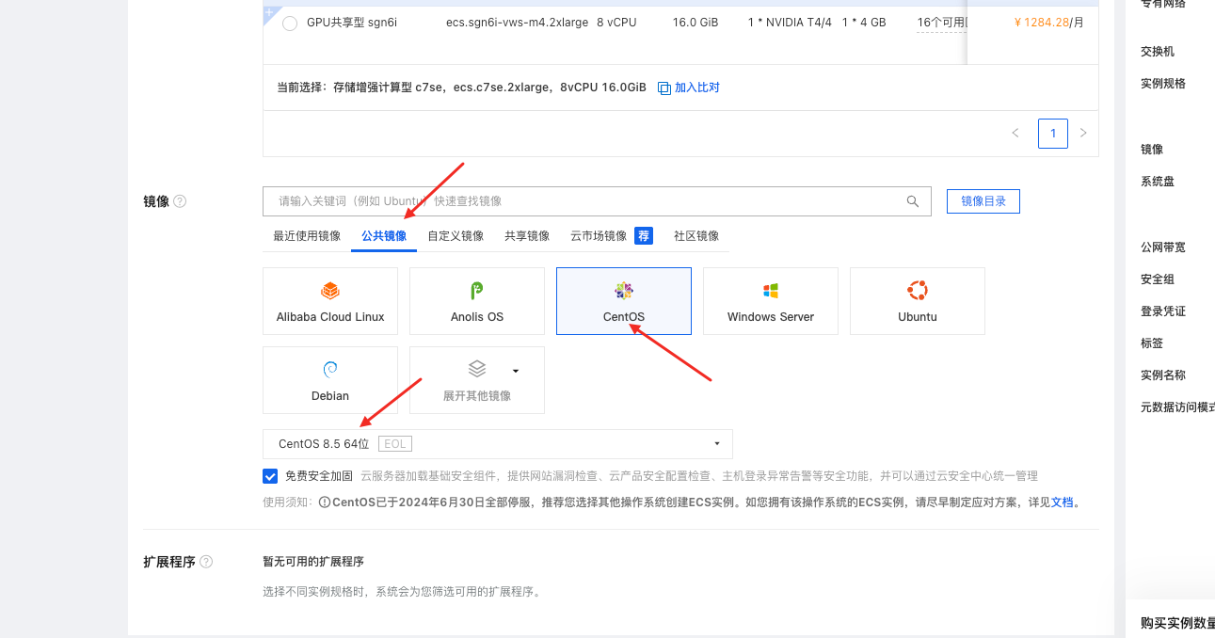Switch to 最近使用镜像 tab
The image size is (1215, 638).
click(307, 236)
